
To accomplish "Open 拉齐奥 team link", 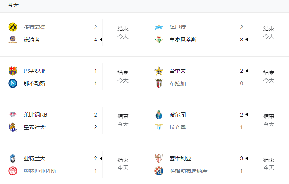I will [177, 127].
